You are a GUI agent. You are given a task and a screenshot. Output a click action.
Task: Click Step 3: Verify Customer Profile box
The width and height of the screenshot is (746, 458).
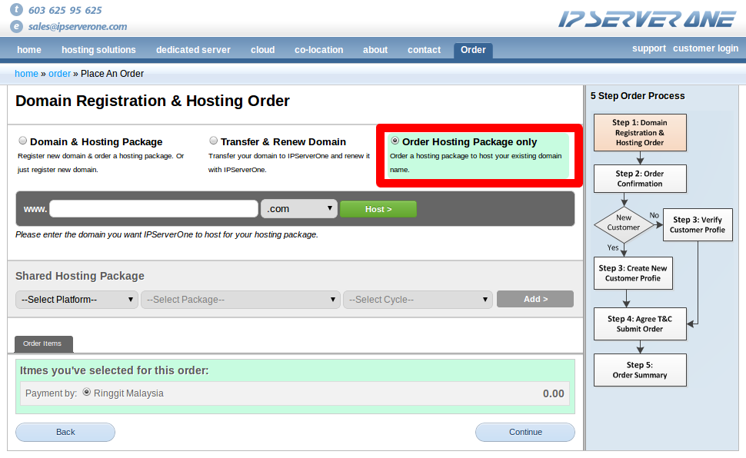tap(698, 225)
